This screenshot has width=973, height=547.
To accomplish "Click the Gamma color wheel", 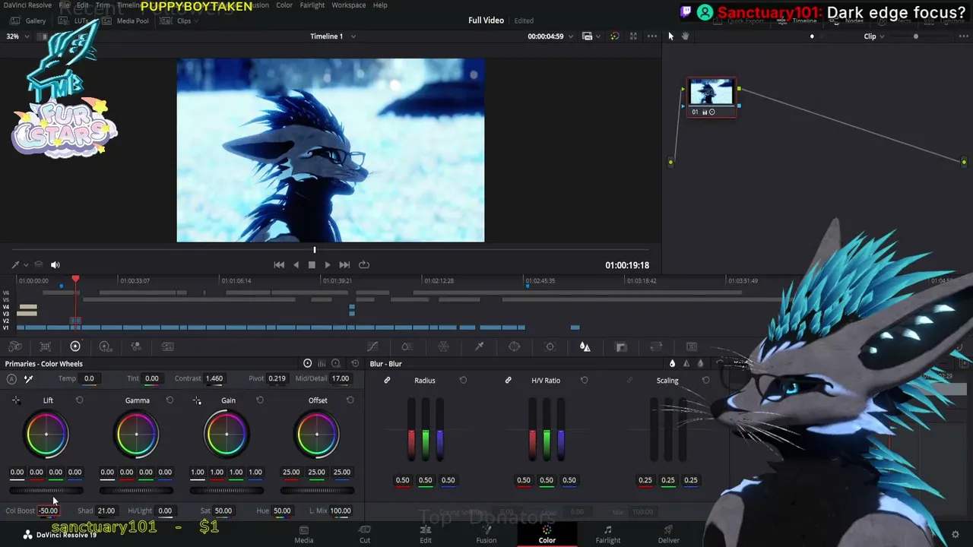I will point(136,434).
